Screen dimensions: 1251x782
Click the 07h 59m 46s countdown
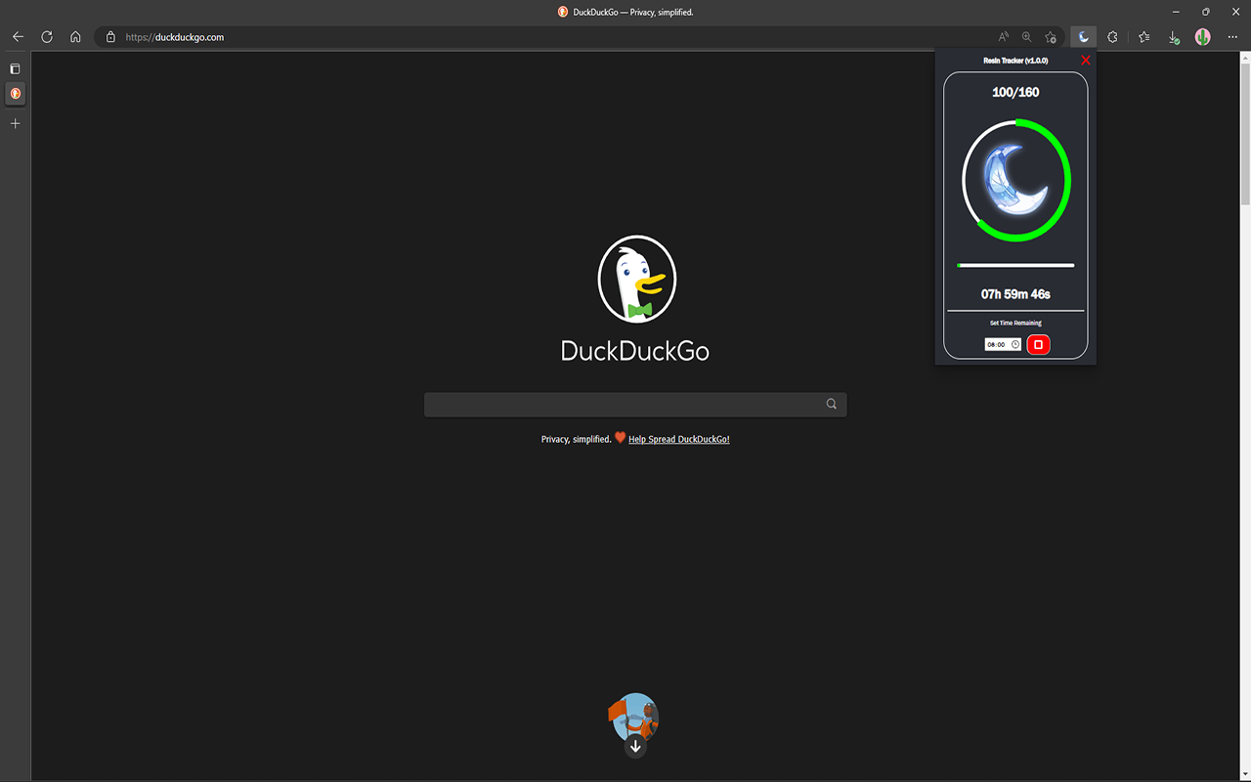(x=1015, y=294)
